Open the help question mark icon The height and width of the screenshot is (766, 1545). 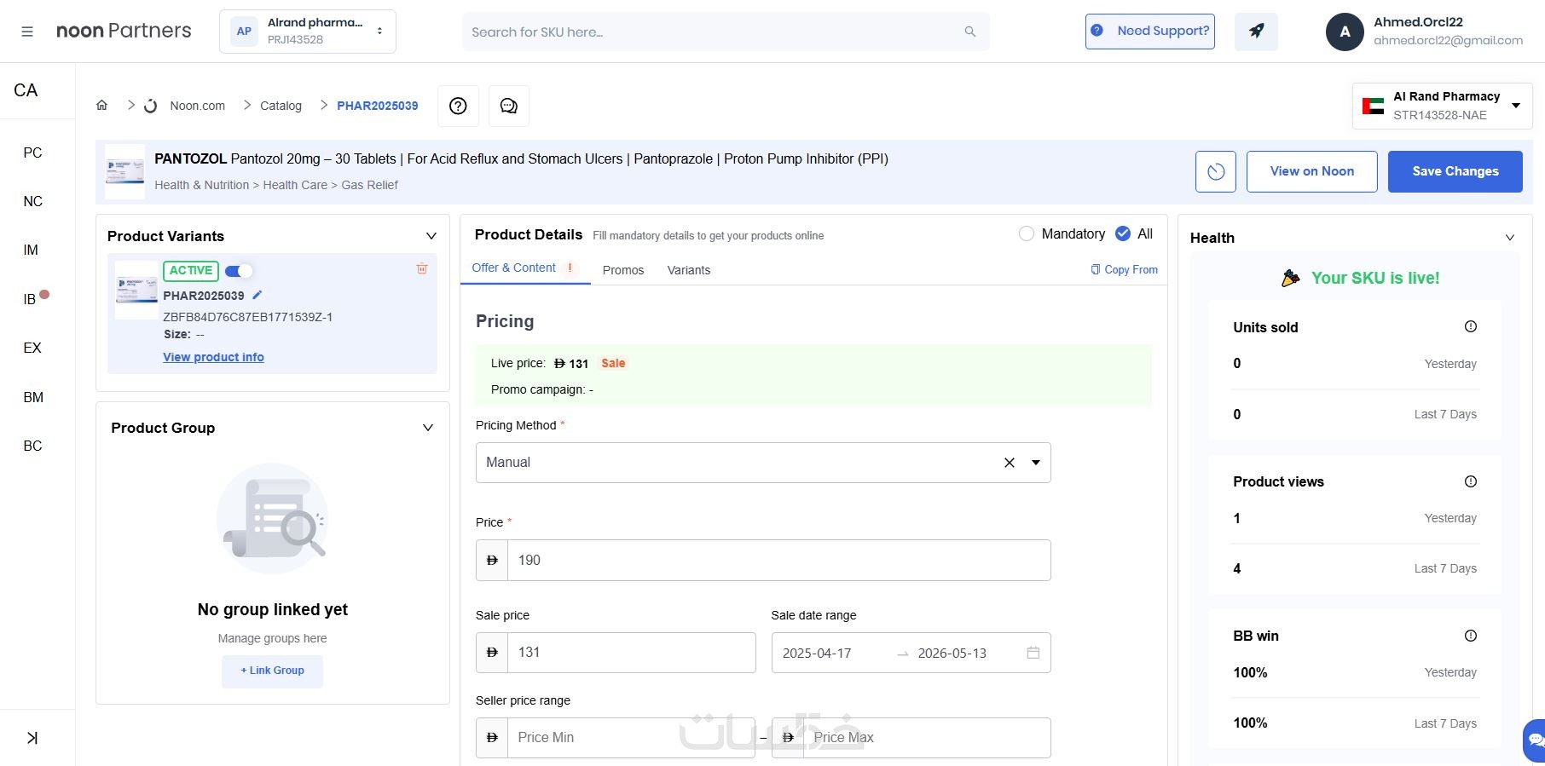click(458, 106)
